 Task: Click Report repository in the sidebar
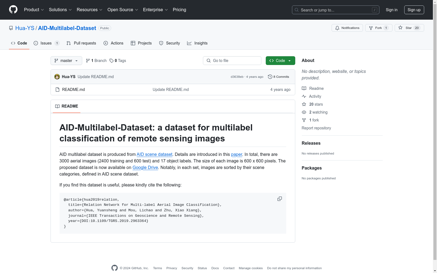316,128
